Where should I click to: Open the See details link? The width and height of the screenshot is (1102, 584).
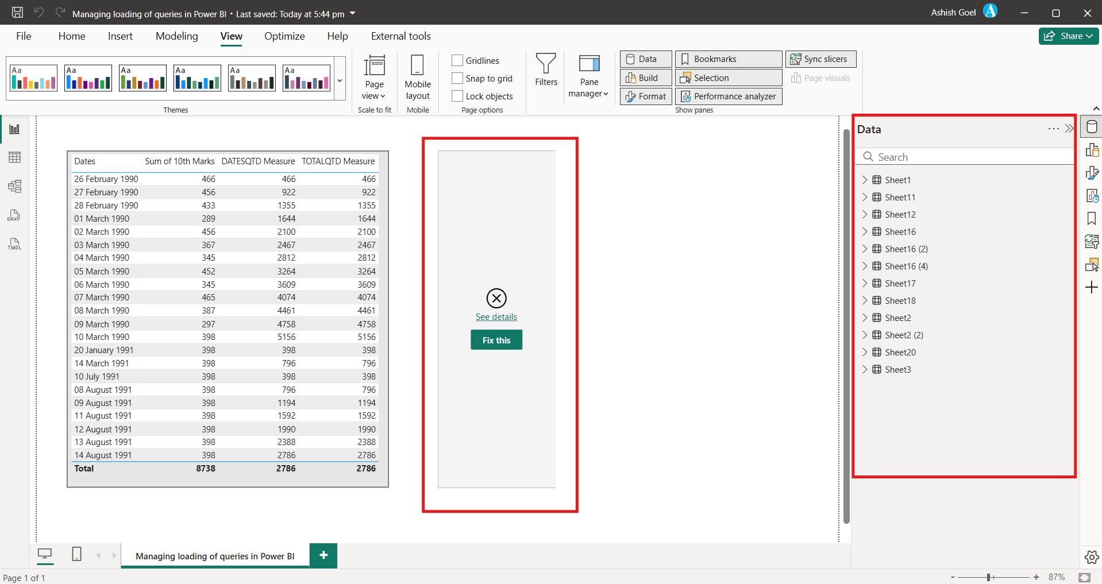pos(496,316)
